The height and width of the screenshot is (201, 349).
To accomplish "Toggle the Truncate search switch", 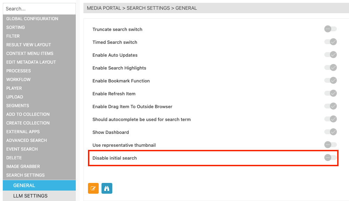I will (x=330, y=29).
